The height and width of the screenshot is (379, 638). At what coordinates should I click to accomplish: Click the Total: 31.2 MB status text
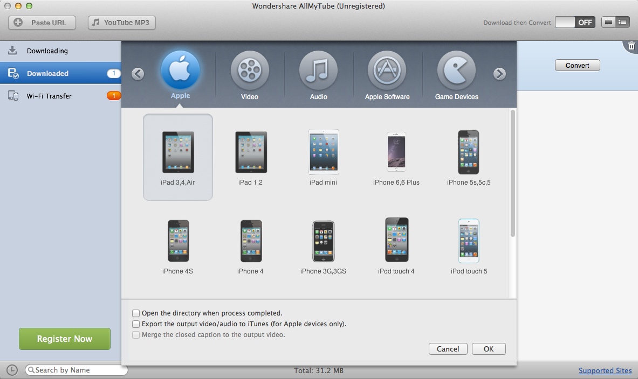point(319,370)
